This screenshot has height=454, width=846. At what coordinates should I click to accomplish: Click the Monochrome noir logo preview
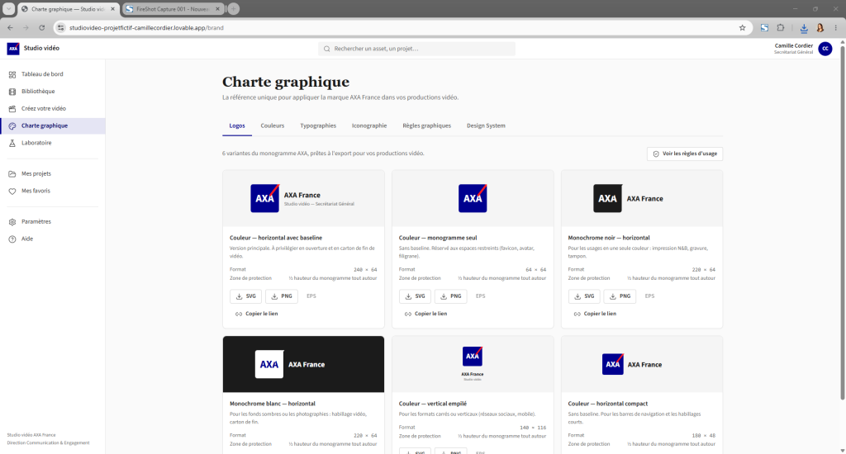[x=641, y=198]
